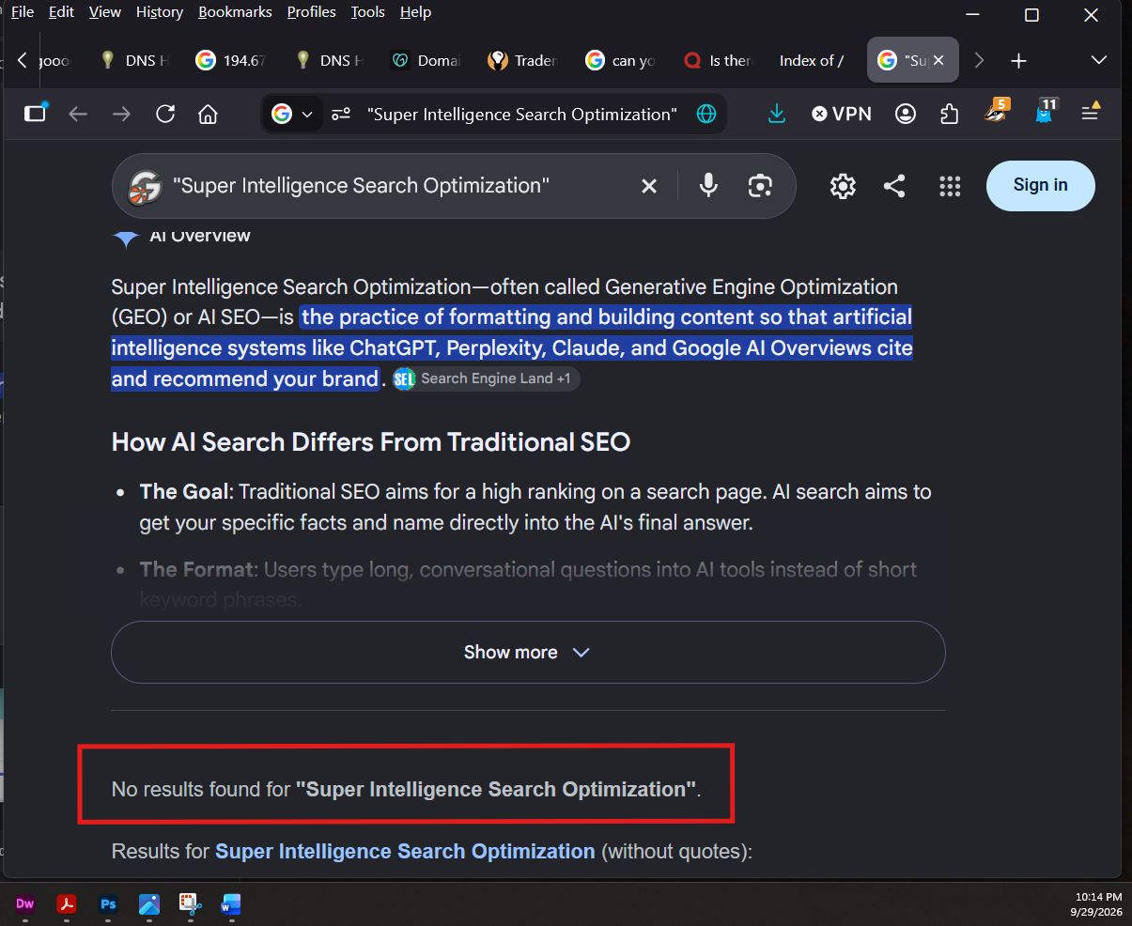1132x926 pixels.
Task: Open the downloads arrow icon
Action: click(776, 115)
